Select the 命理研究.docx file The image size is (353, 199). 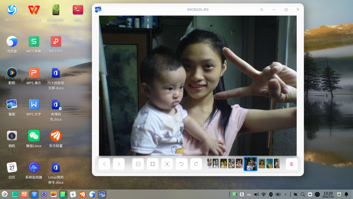pyautogui.click(x=56, y=110)
